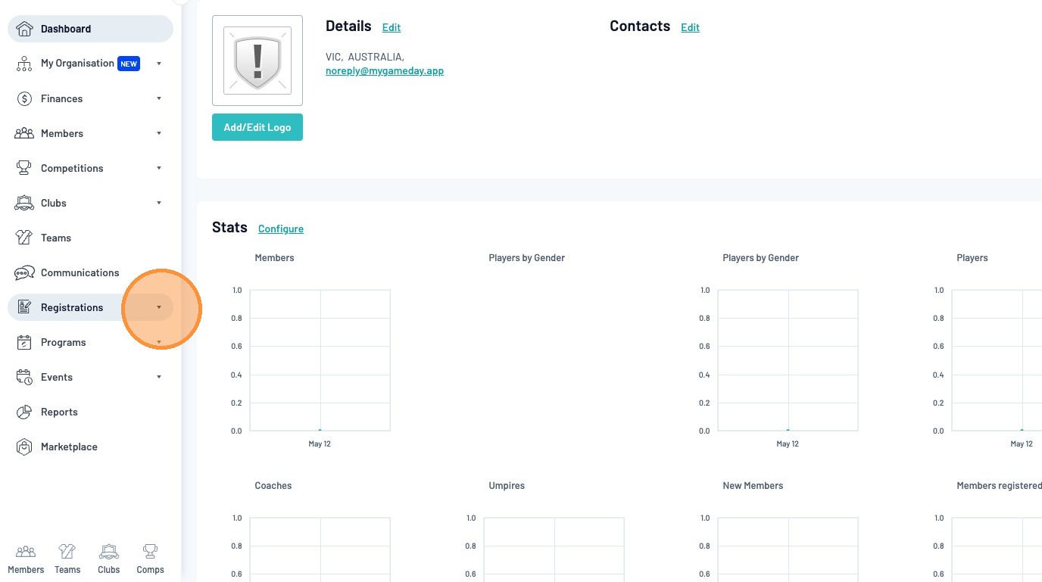The width and height of the screenshot is (1042, 582).
Task: Expand the Finances dropdown arrow
Action: tap(159, 98)
